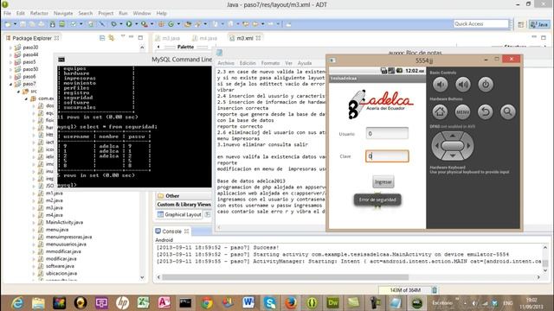The height and width of the screenshot is (311, 554).
Task: Open Skype from taskbar
Action: 269,303
